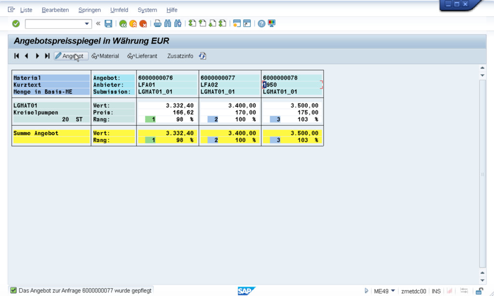The width and height of the screenshot is (494, 296).
Task: Click the Generate Shortcut icon
Action: tap(247, 24)
